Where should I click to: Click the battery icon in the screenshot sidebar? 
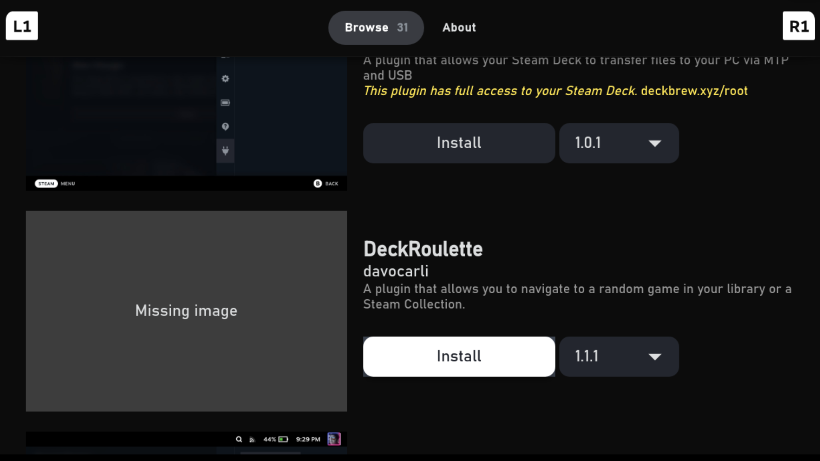click(225, 102)
